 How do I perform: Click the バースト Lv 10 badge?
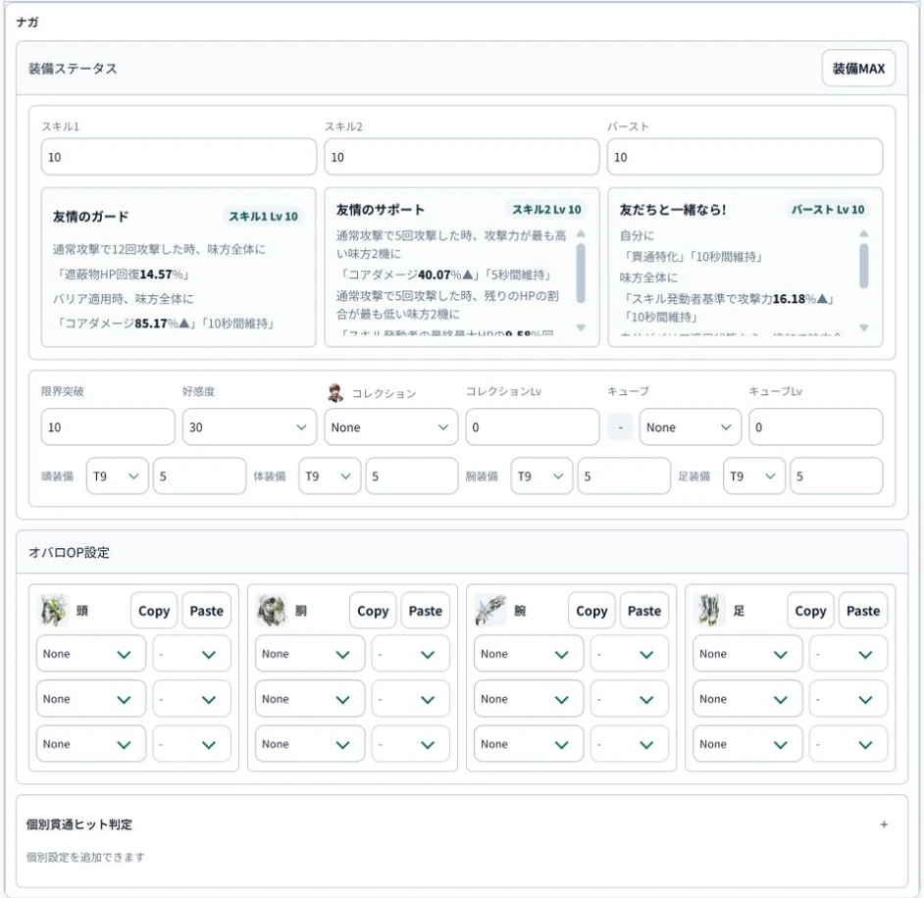pos(827,209)
